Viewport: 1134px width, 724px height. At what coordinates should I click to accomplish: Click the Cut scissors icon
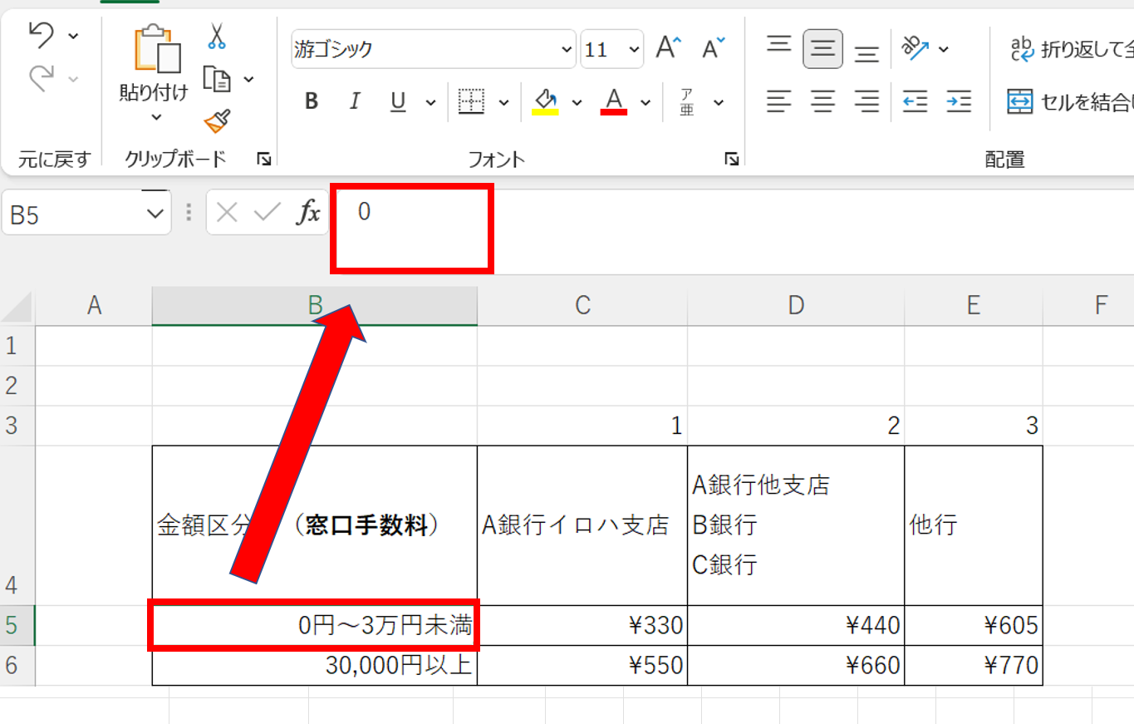click(217, 37)
